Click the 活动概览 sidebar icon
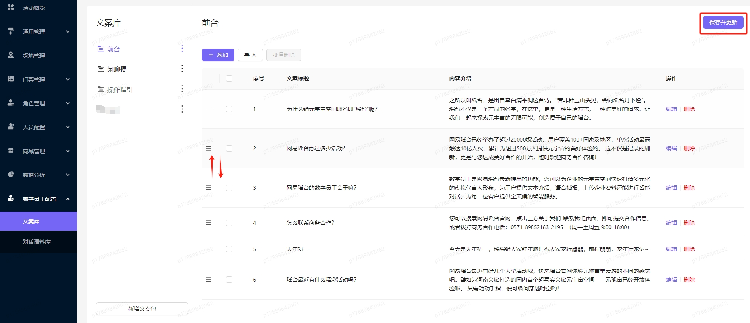The image size is (750, 323). click(11, 7)
